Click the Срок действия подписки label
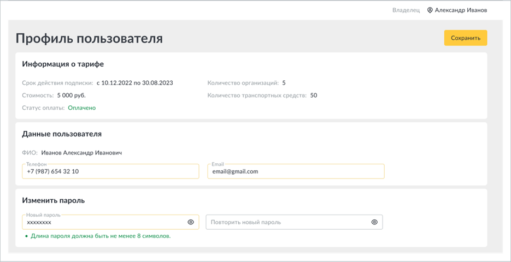 (x=58, y=82)
